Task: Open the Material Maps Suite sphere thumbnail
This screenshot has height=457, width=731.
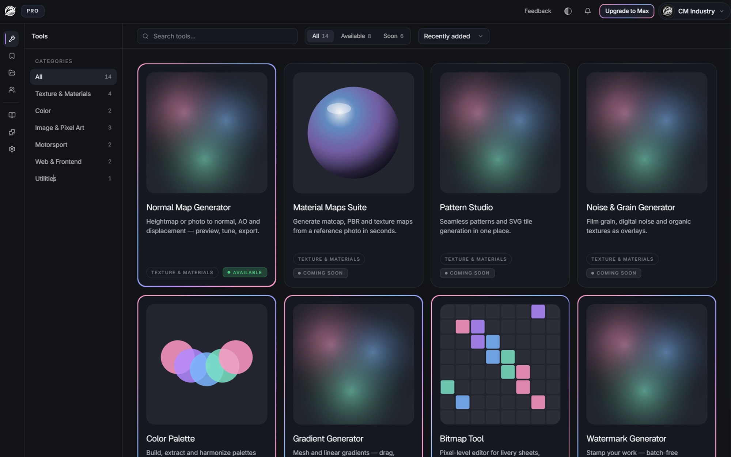Action: pyautogui.click(x=353, y=133)
